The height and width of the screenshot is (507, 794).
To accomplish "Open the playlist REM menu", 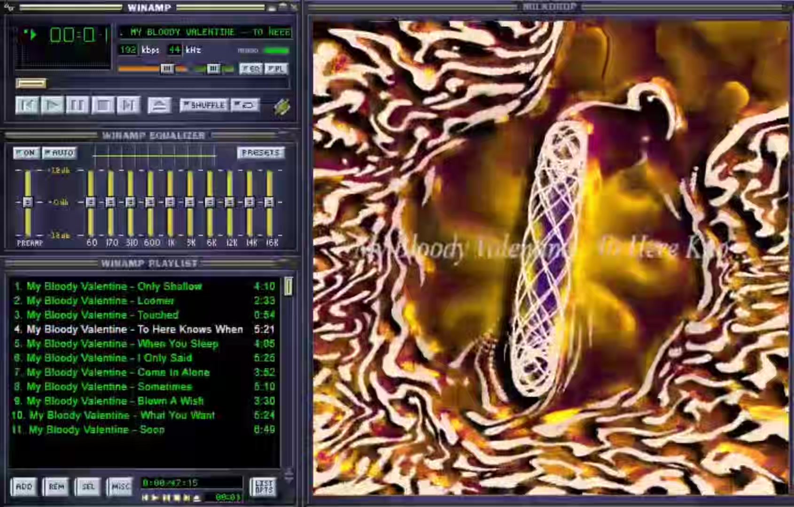I will [56, 487].
